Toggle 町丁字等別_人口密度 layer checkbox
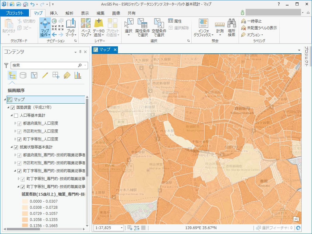The image size is (312, 234). [x=19, y=139]
